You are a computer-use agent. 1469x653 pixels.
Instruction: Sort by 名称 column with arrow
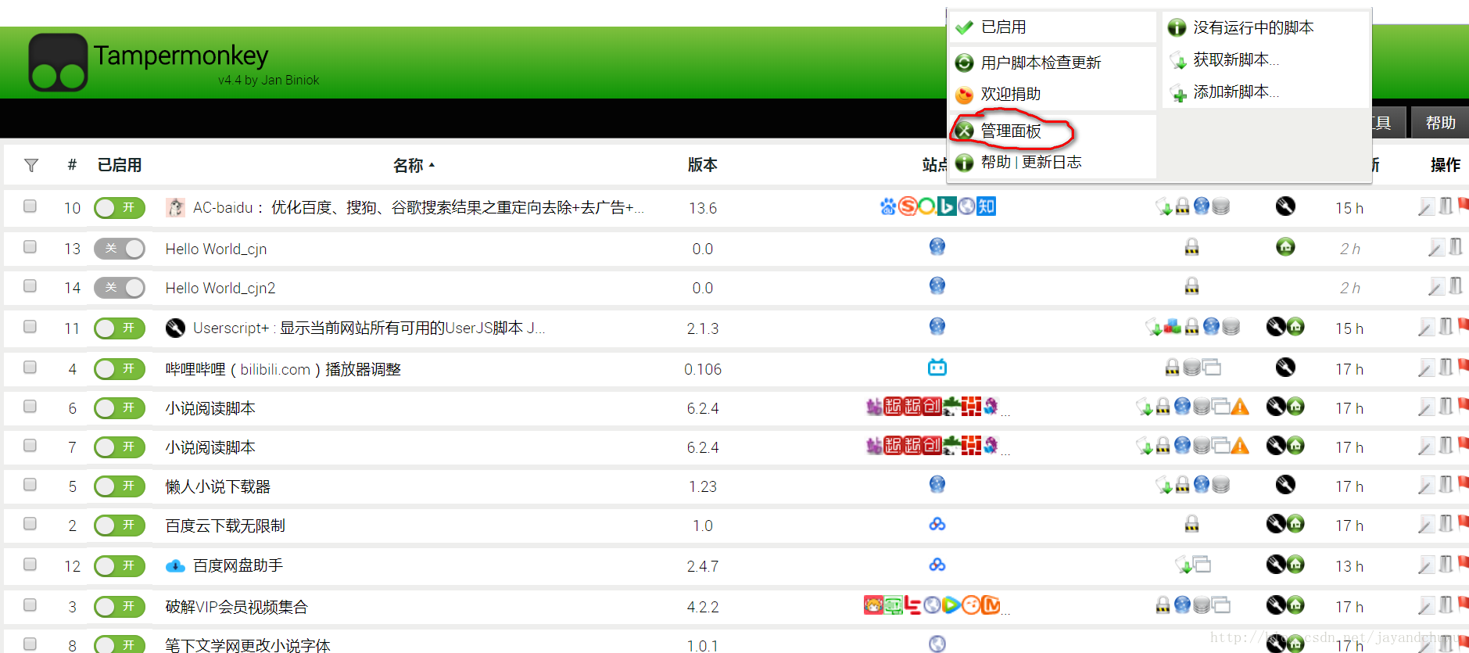click(414, 165)
